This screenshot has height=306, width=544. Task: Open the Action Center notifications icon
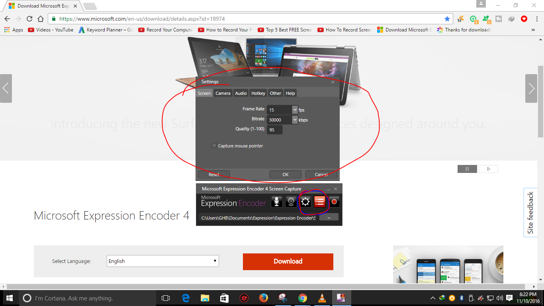pos(509,298)
